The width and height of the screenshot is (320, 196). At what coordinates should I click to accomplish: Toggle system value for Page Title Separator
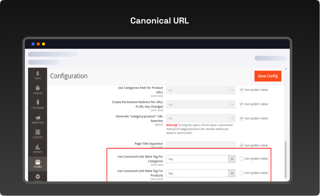point(241,145)
